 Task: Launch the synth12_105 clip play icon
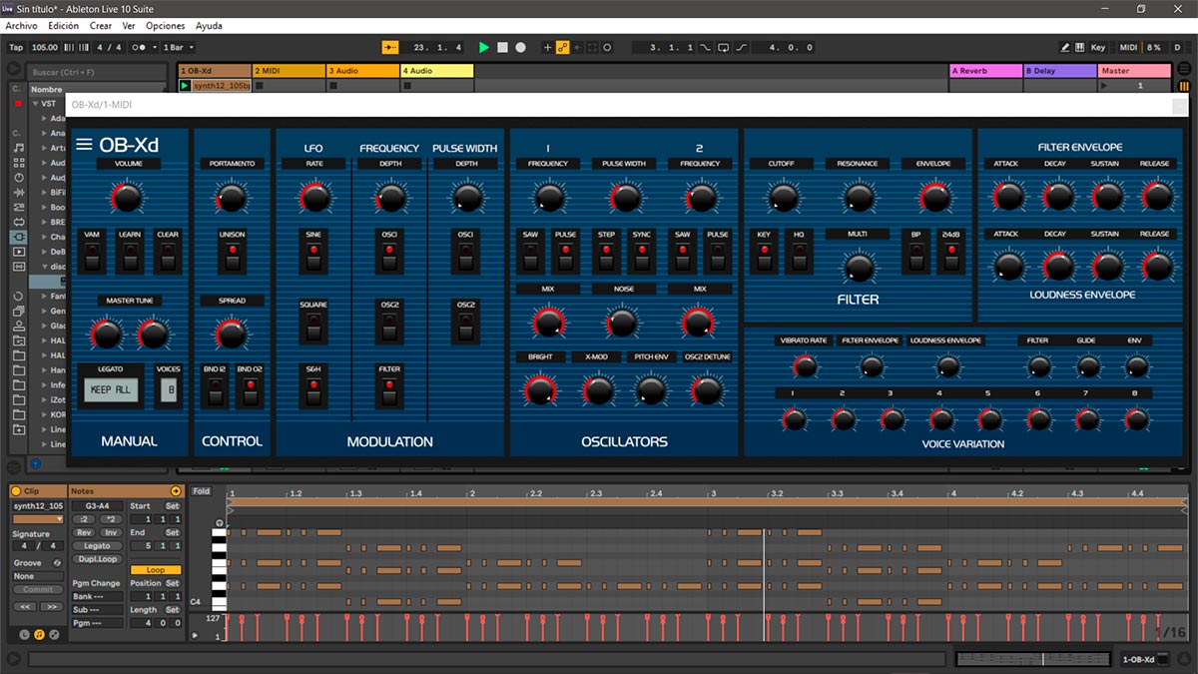(185, 86)
